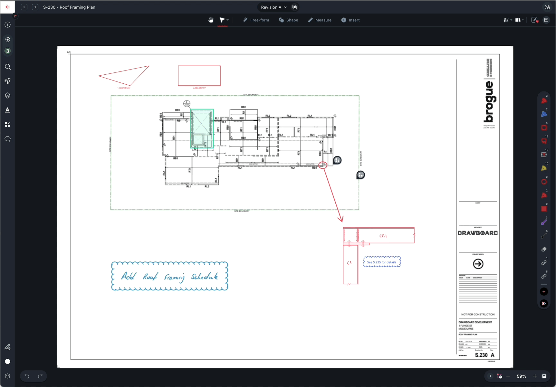The width and height of the screenshot is (556, 387).
Task: Toggle the mouse snapping mode icon
Action: (x=499, y=376)
